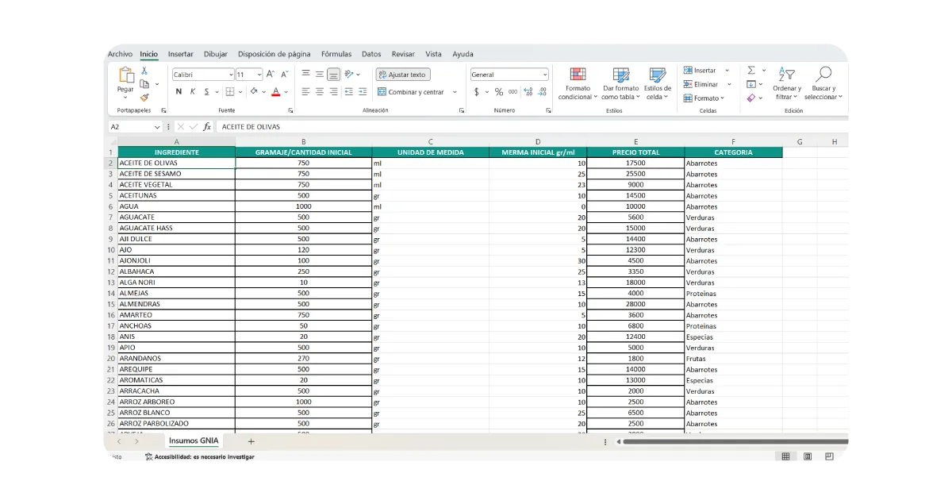Click the AutoSum sigma icon
The height and width of the screenshot is (504, 952).
pos(751,71)
